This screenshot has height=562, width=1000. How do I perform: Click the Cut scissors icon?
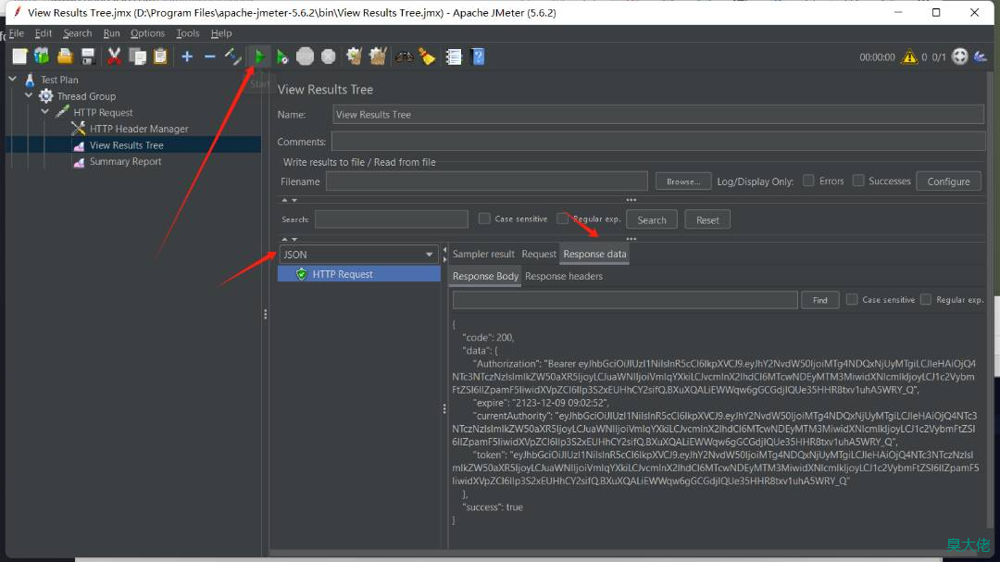(114, 56)
